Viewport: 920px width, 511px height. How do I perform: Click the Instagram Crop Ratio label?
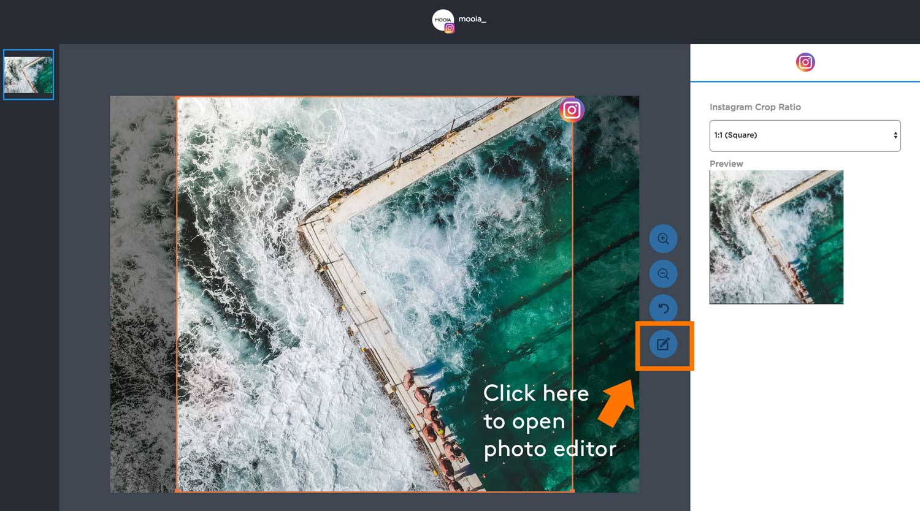pyautogui.click(x=755, y=107)
